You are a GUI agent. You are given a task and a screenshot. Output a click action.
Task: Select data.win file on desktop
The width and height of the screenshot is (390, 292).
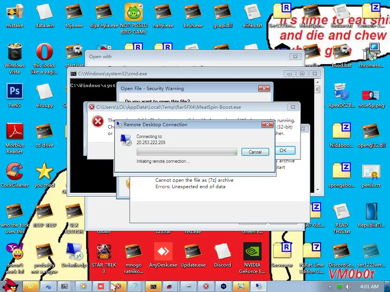pyautogui.click(x=44, y=15)
